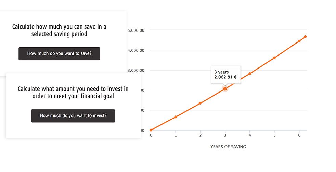Viewport: 336px width, 172px height.
Task: Select the data point above year 6
Action: click(x=299, y=41)
